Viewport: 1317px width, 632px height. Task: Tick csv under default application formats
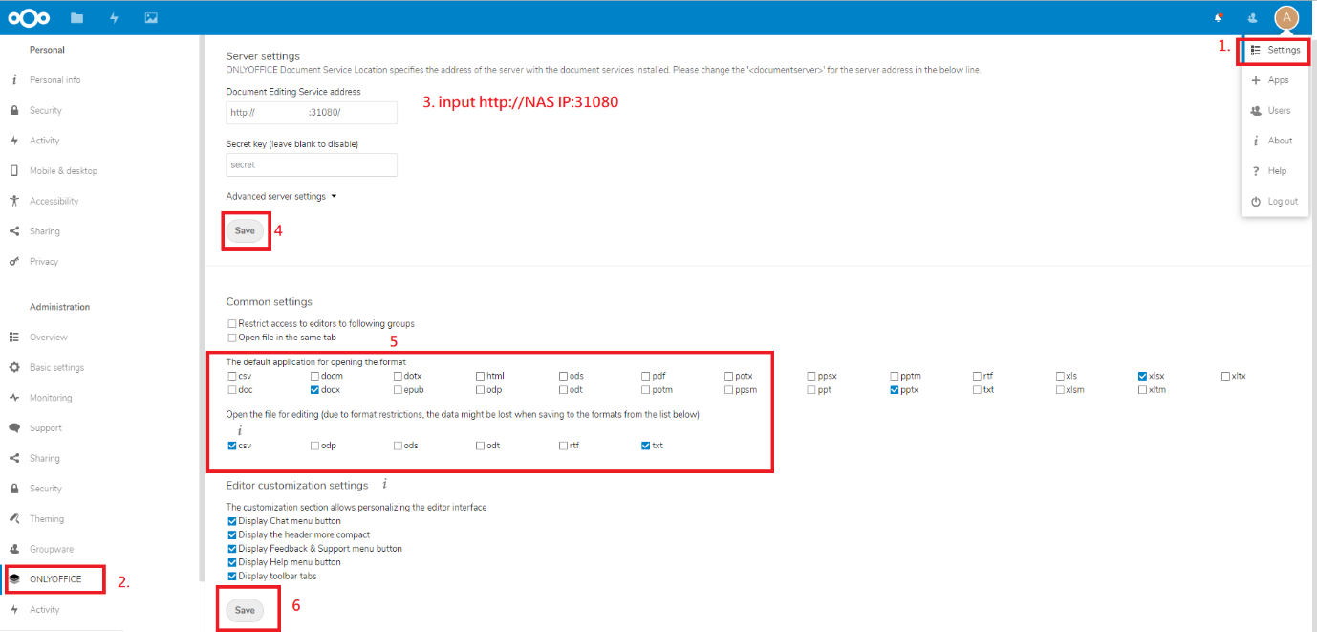(x=232, y=377)
